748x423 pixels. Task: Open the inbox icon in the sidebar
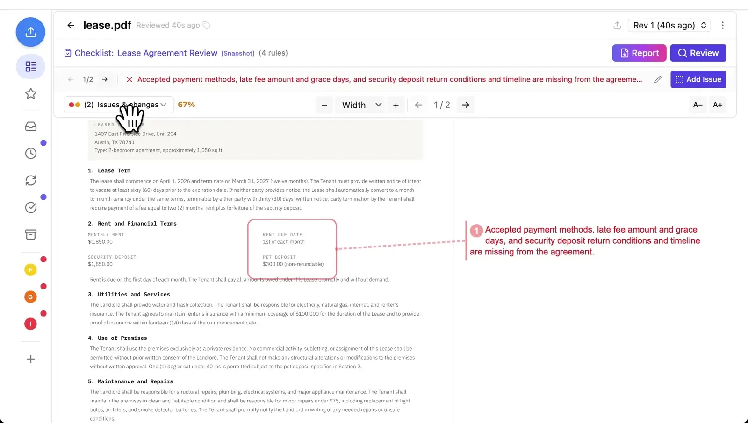point(30,126)
